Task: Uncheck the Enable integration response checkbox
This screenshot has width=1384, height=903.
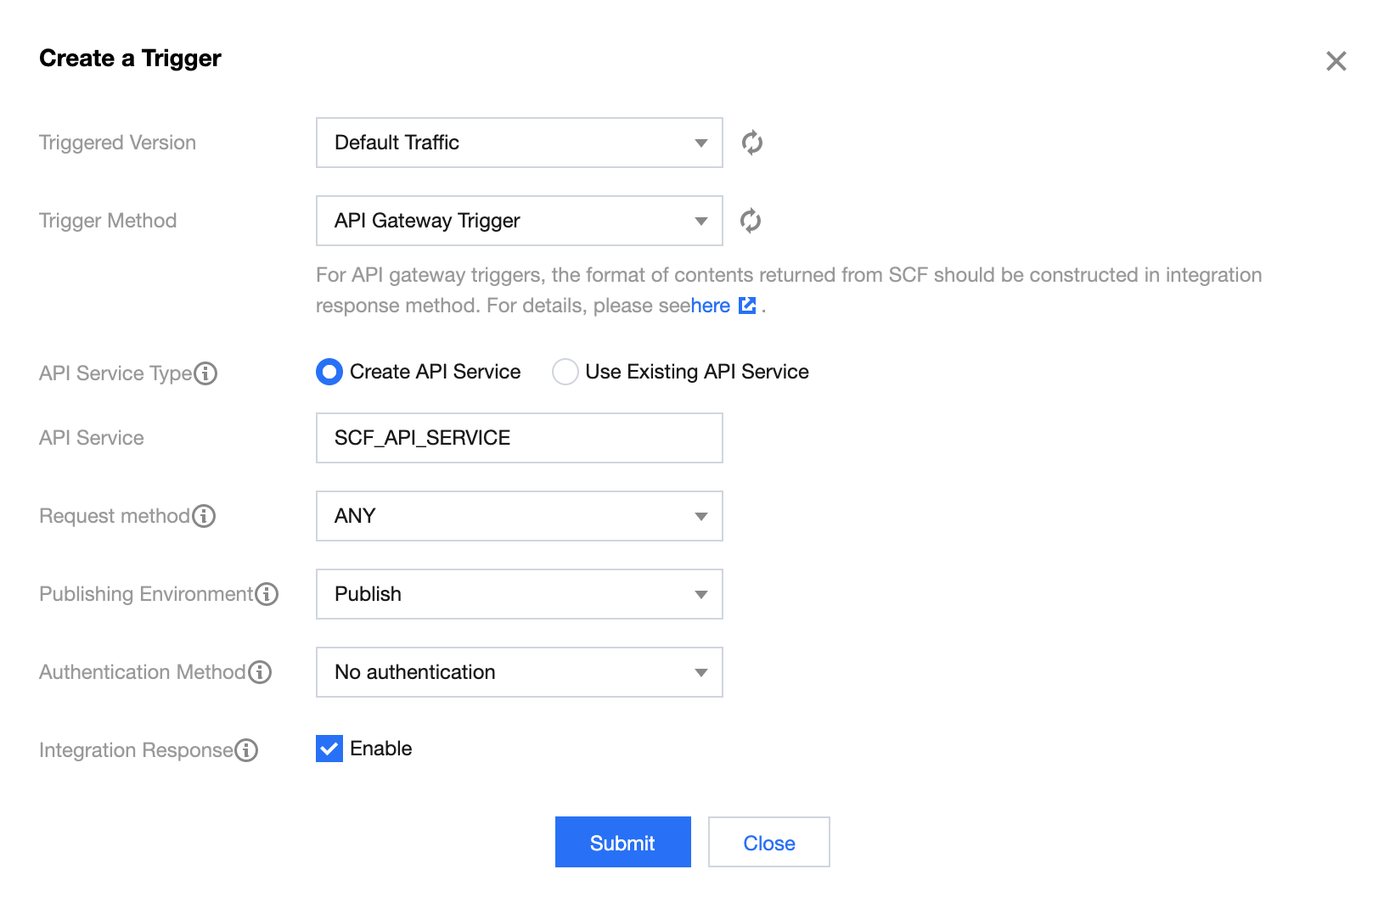Action: (x=329, y=749)
